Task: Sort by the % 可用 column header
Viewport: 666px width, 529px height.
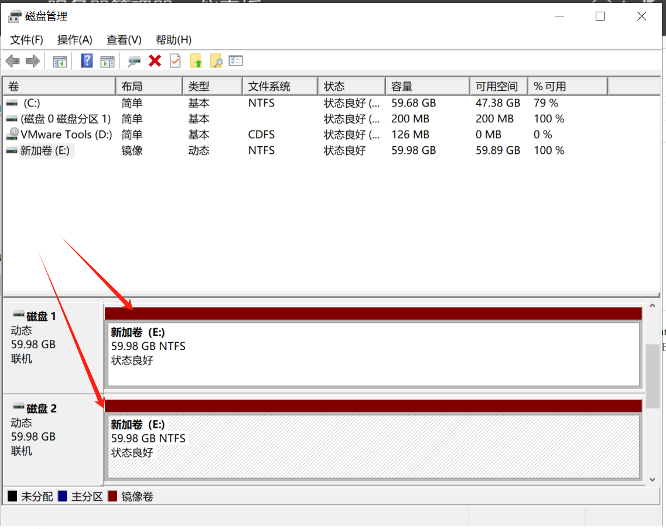Action: [x=568, y=87]
